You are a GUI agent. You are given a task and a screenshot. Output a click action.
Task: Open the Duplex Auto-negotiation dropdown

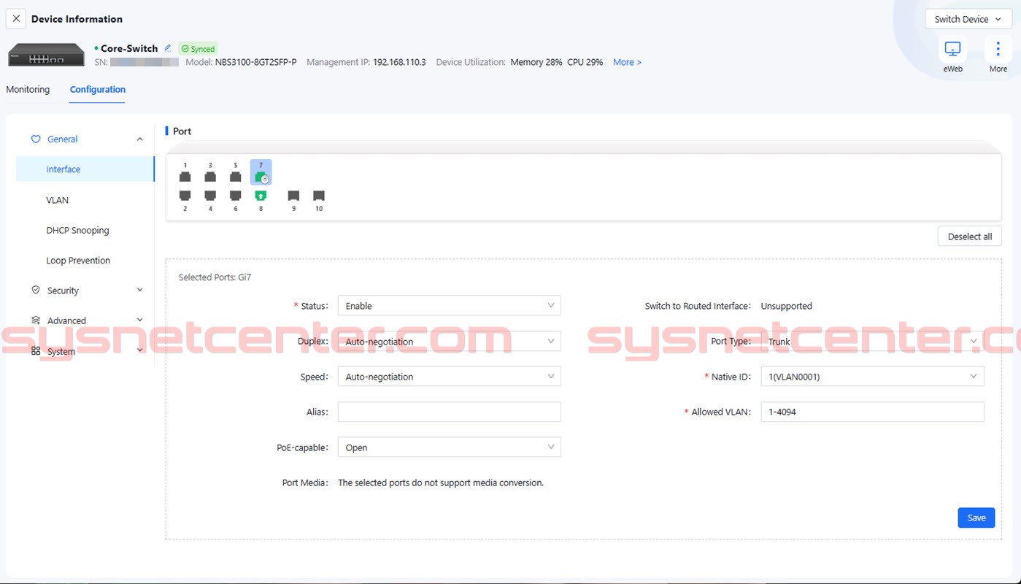(x=449, y=341)
